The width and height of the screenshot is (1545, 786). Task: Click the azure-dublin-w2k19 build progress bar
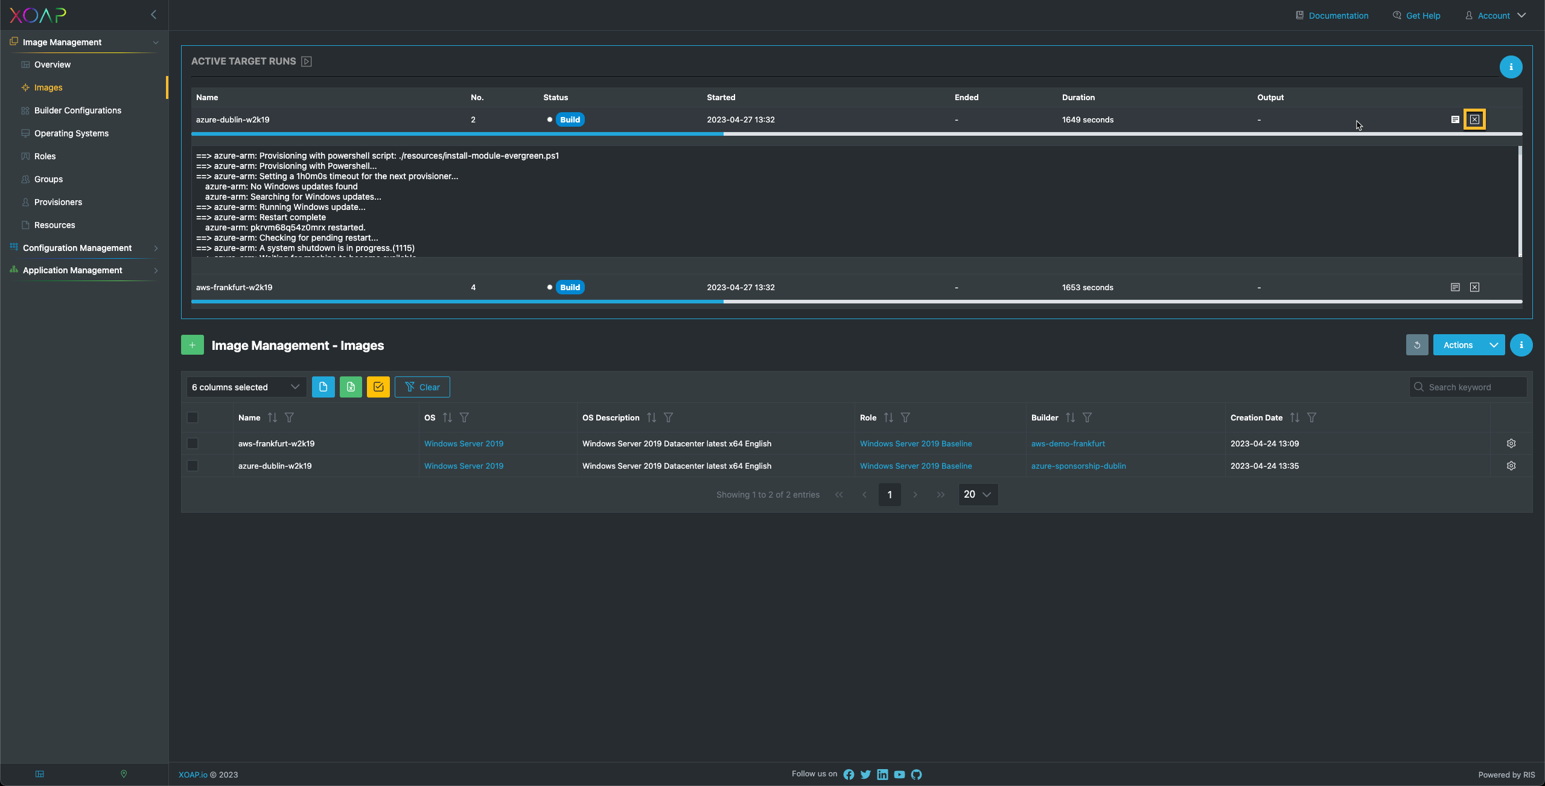856,134
